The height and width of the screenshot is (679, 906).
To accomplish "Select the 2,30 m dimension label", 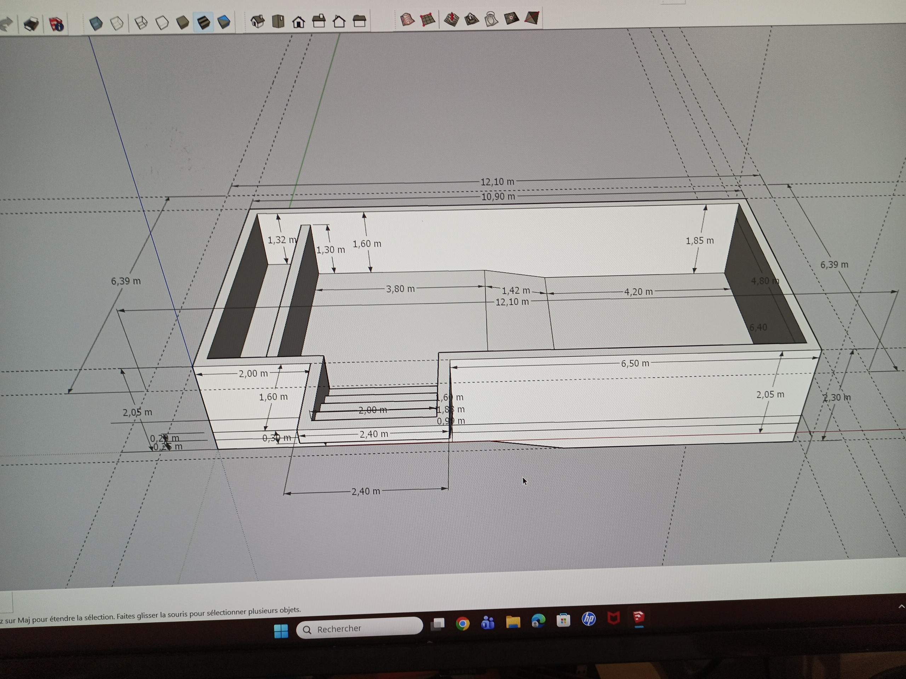I will point(837,397).
